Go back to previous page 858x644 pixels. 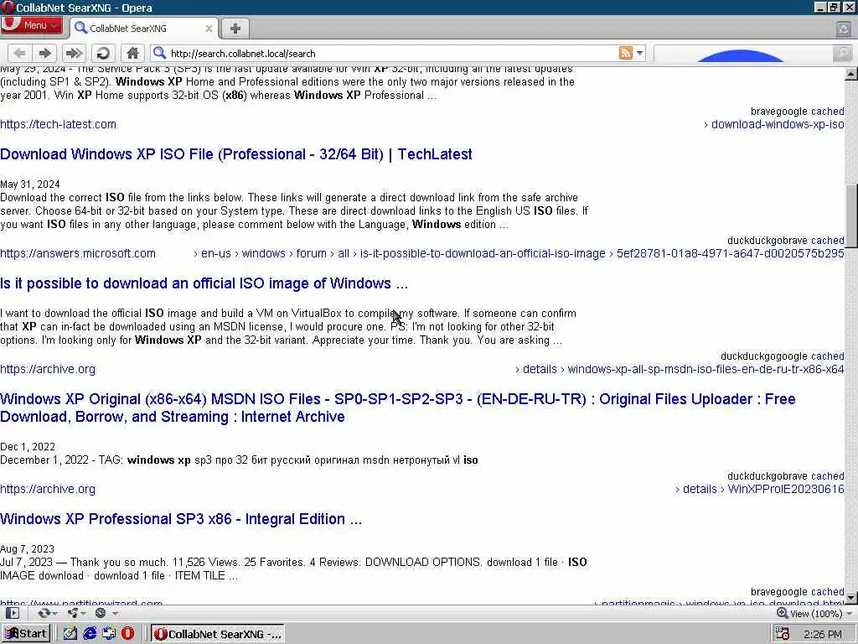click(19, 53)
